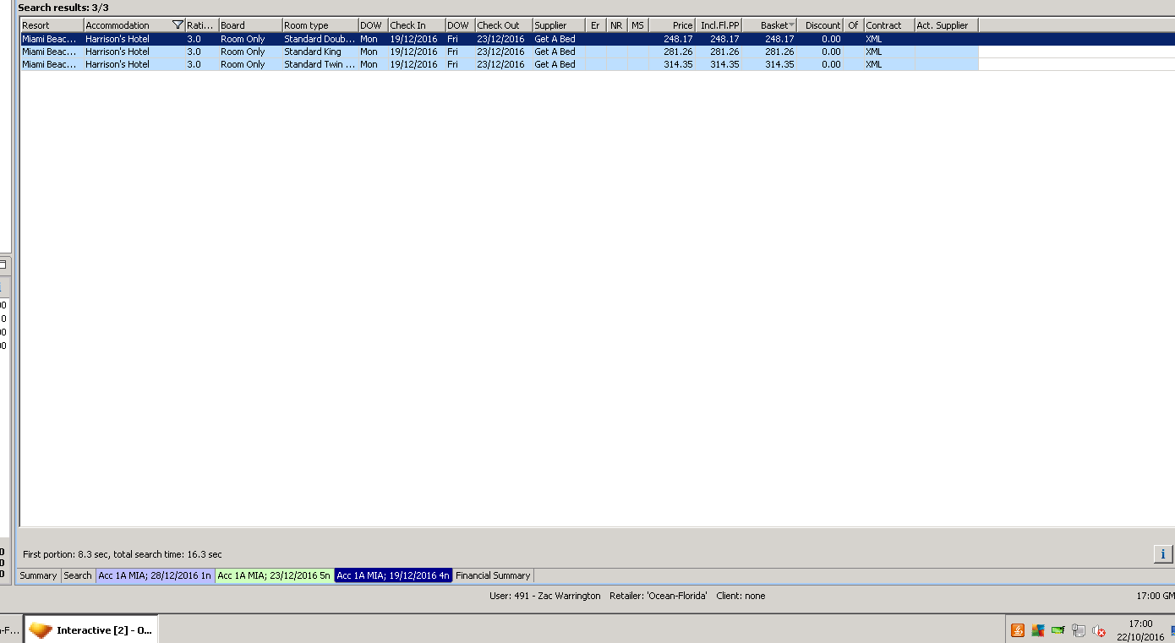Click Check Out date in the Standard Twin row
Image resolution: width=1175 pixels, height=643 pixels.
coord(503,64)
